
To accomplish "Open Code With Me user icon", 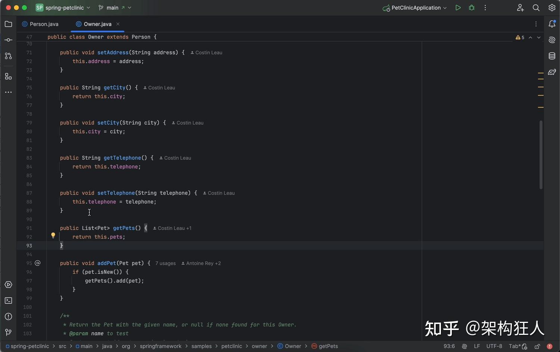I will pos(520,8).
